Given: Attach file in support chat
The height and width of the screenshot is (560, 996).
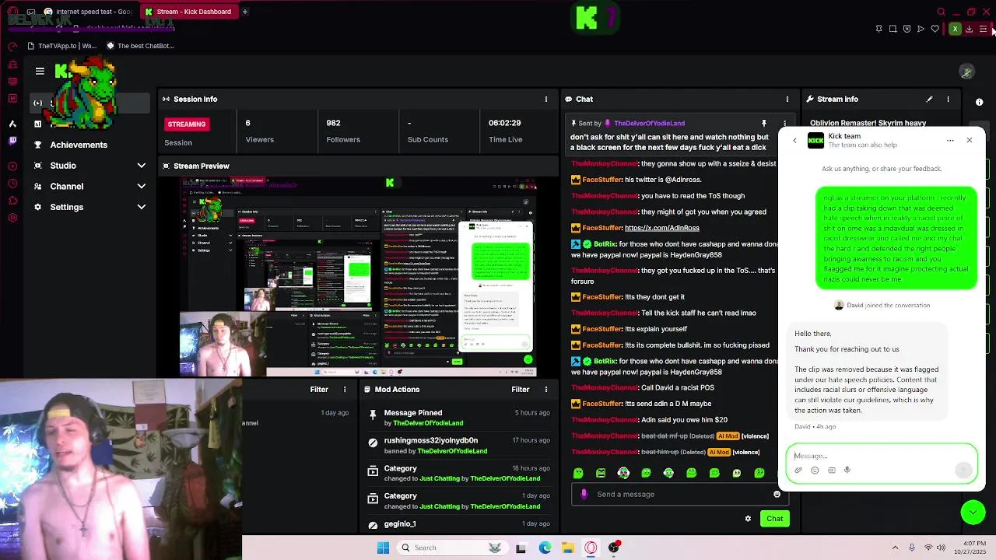Looking at the screenshot, I should point(798,470).
